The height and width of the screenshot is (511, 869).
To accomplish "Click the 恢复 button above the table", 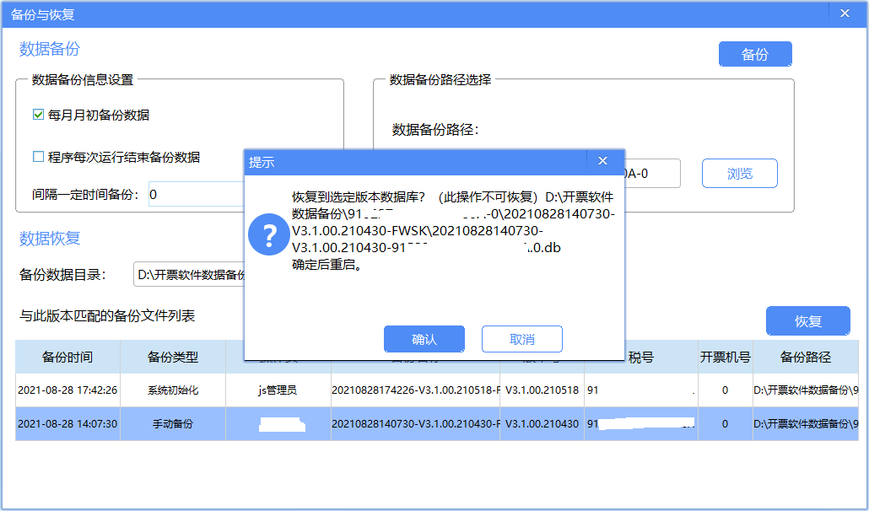I will 807,321.
